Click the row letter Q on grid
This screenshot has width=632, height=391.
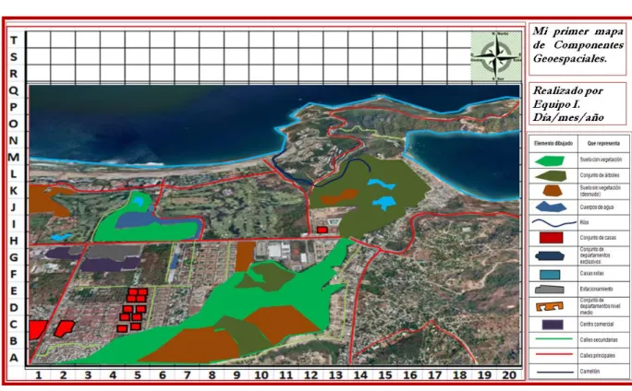click(x=14, y=91)
